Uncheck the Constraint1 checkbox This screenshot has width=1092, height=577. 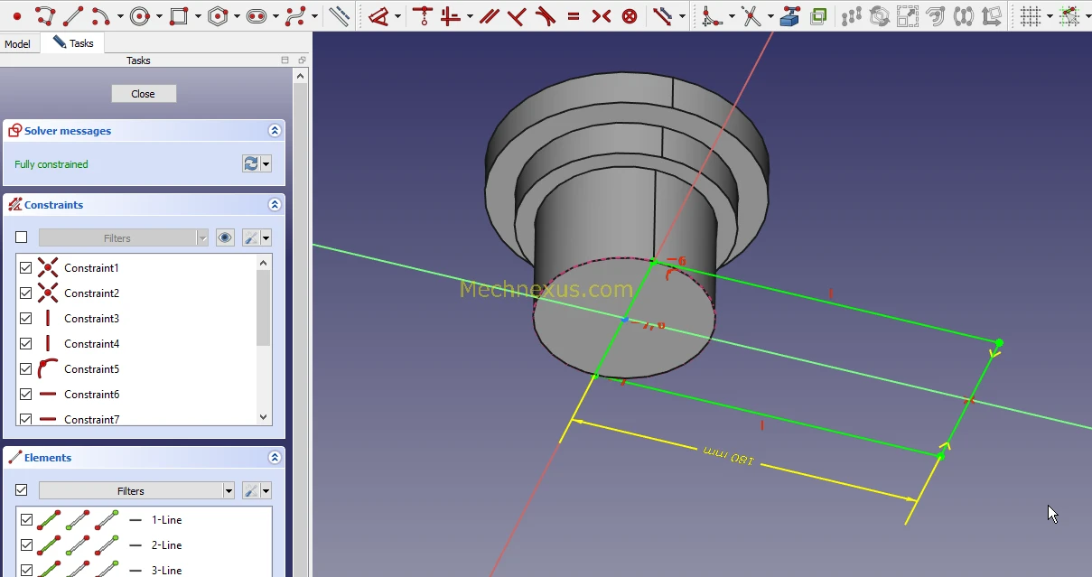[26, 268]
